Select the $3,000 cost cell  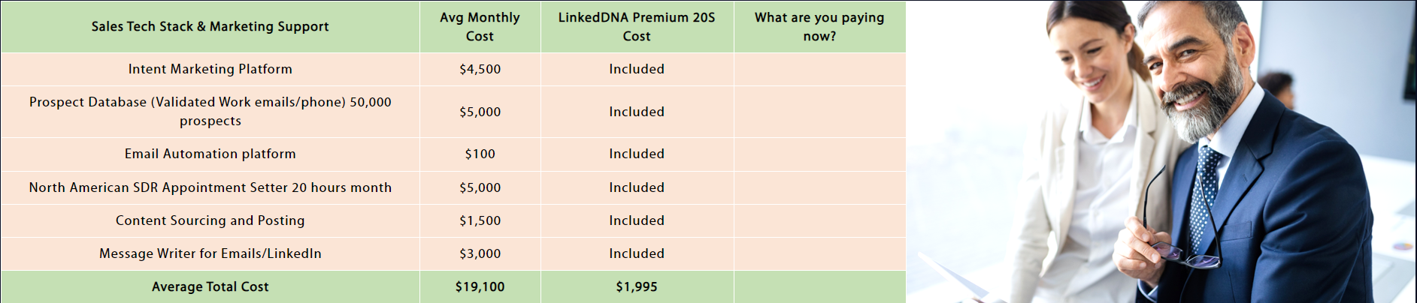tap(480, 253)
